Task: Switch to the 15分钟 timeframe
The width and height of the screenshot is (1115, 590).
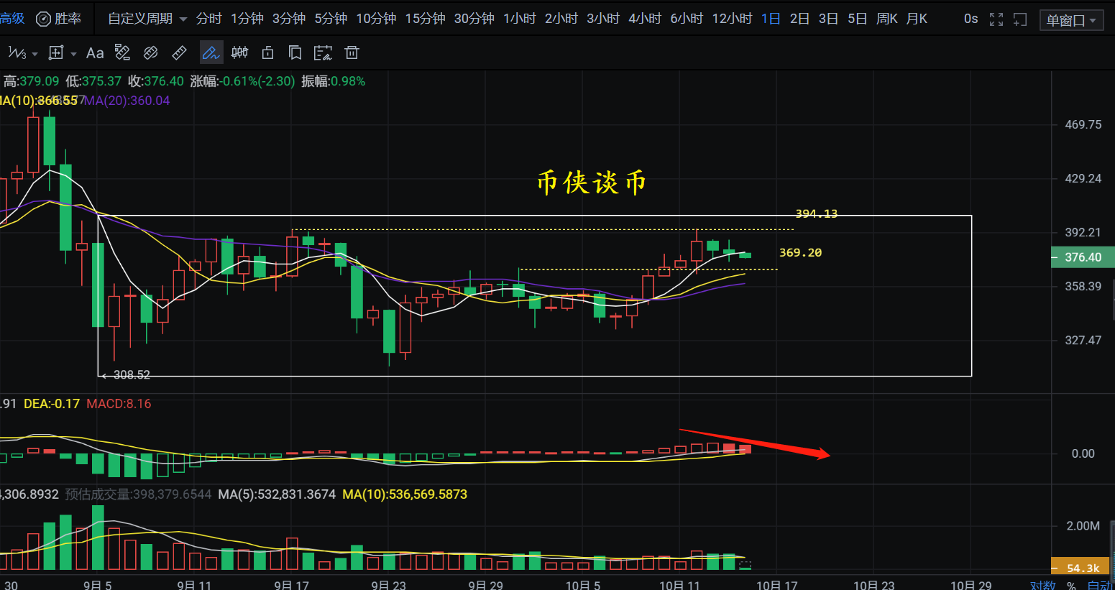Action: [x=425, y=19]
